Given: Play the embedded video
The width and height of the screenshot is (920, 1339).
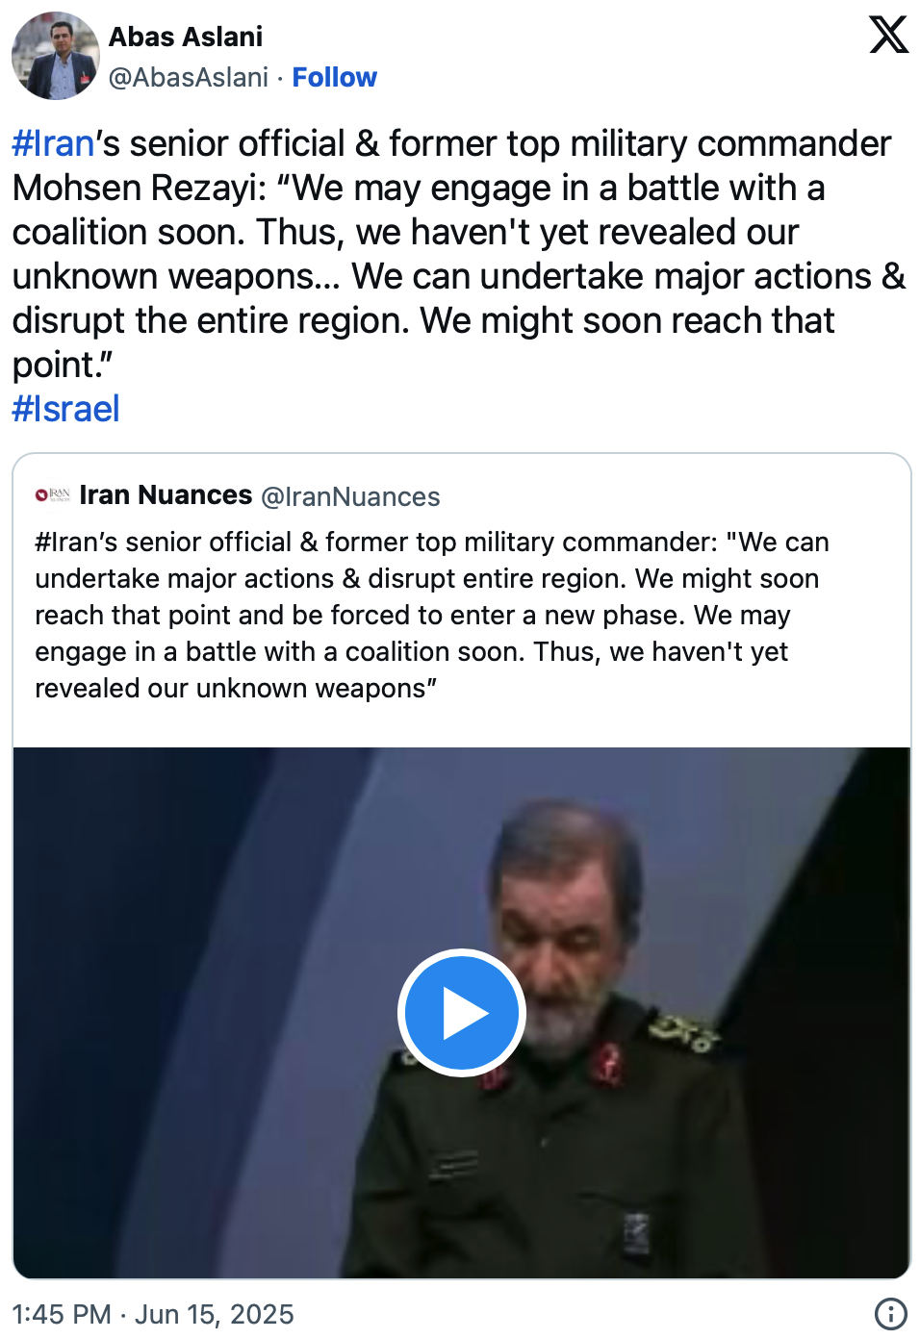Looking at the screenshot, I should (461, 1013).
